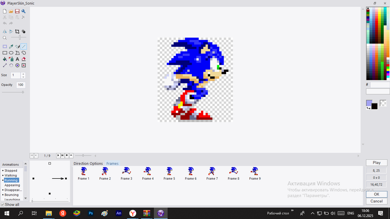Viewport: 390px width, 219px height.
Task: Select the Crop tool icon
Action: click(x=17, y=32)
